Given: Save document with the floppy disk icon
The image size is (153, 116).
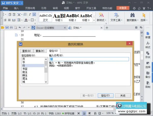Looking at the screenshot, I should click(x=7, y=28).
